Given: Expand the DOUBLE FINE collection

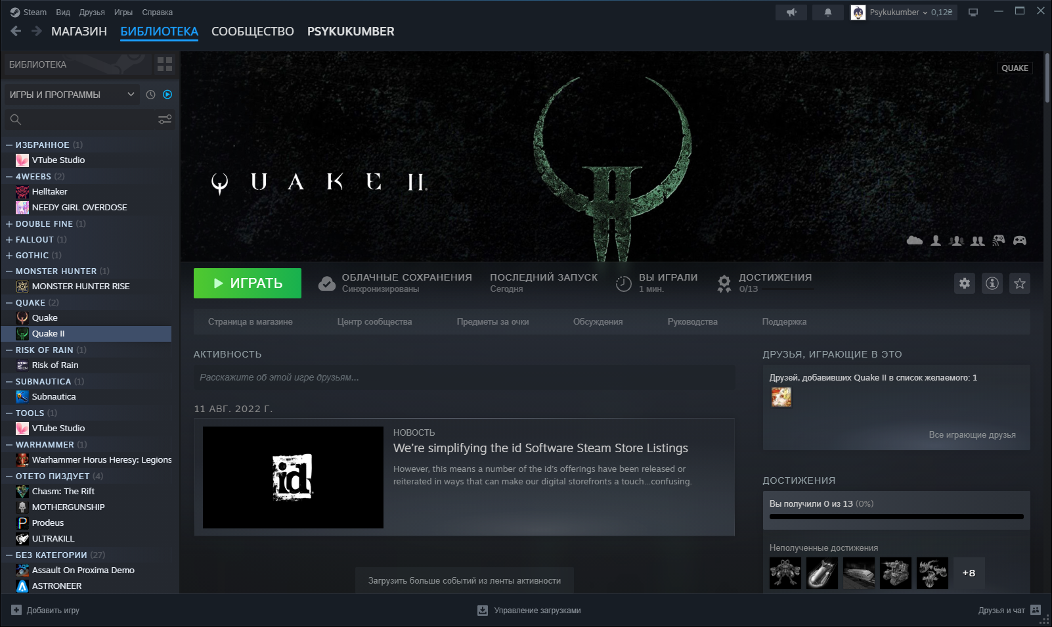Looking at the screenshot, I should 9,224.
